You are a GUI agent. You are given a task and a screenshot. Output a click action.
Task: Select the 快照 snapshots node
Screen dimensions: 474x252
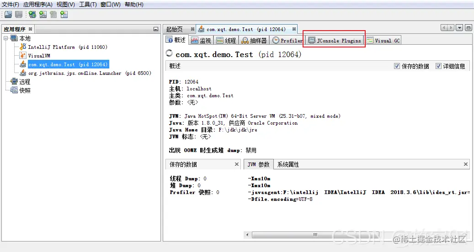(x=25, y=90)
